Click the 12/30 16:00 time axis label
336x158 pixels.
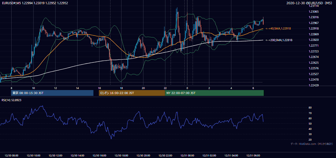pyautogui.click(x=99, y=156)
